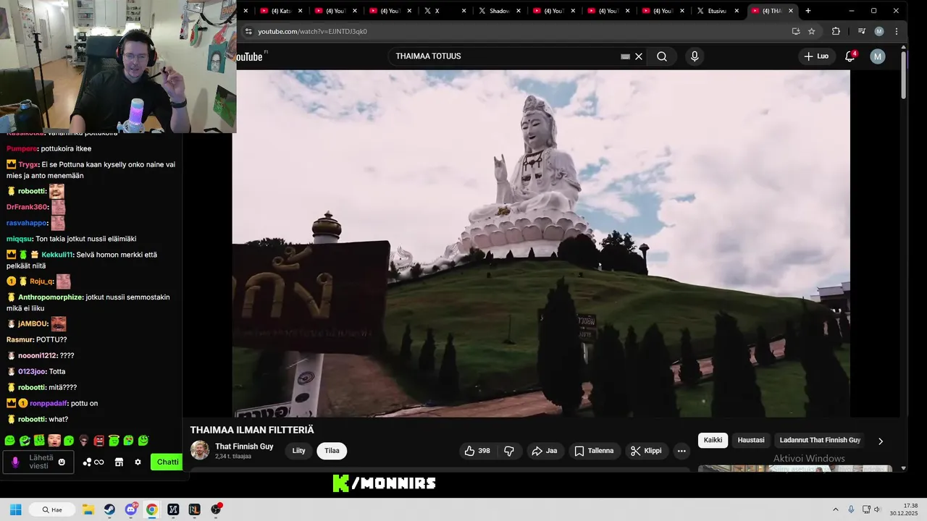Viewport: 927px width, 521px height.
Task: Pick the red angry emote in quick emotes
Action: click(x=98, y=440)
